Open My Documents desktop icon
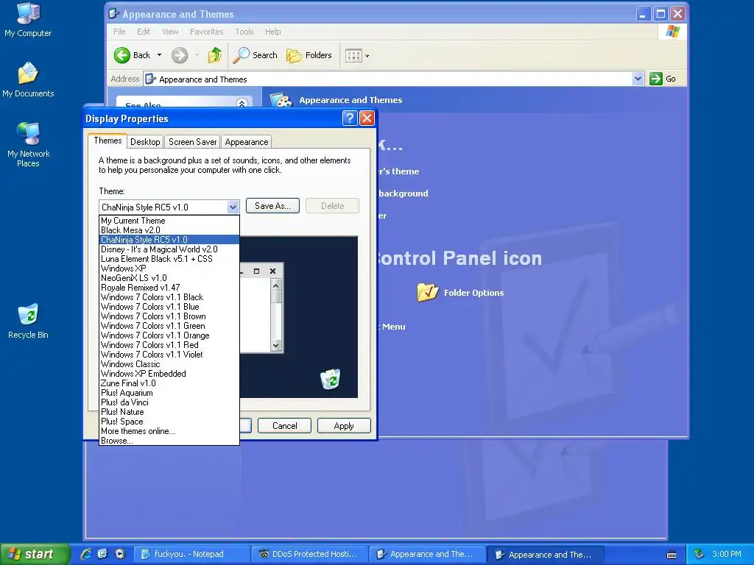This screenshot has width=754, height=565. point(28,79)
